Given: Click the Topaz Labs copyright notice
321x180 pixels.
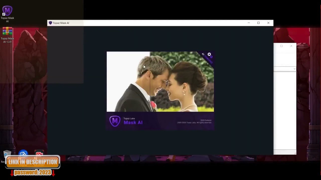Looking at the screenshot, I should pos(194,123).
